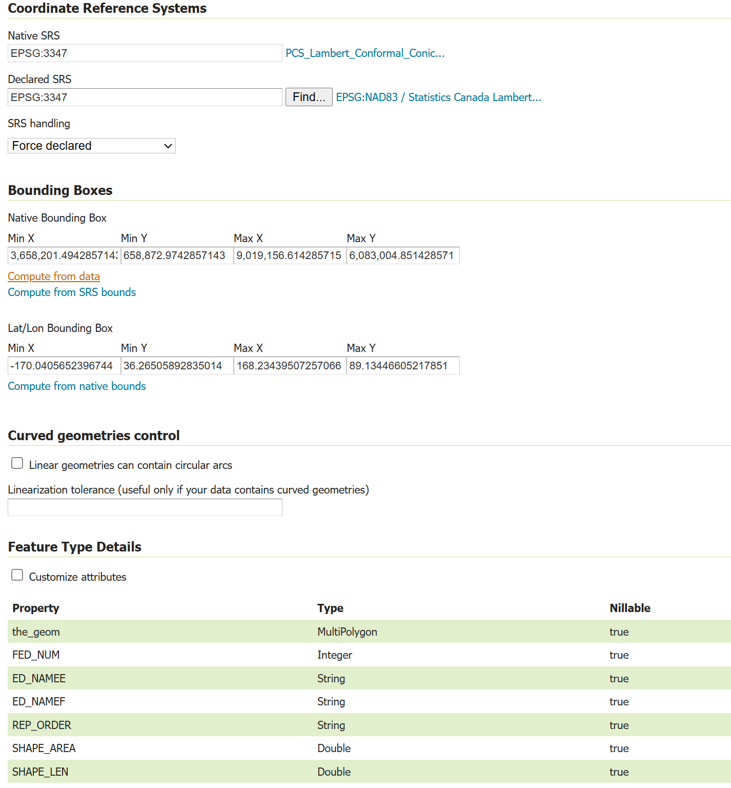Click the Declared SRS text field
The height and width of the screenshot is (788, 731).
(x=145, y=97)
